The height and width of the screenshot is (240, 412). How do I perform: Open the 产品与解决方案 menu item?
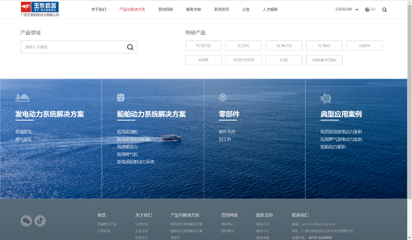click(x=132, y=10)
